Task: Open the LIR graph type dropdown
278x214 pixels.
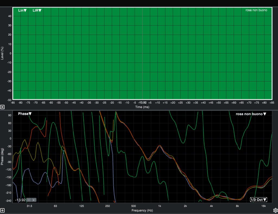Action: click(37, 11)
